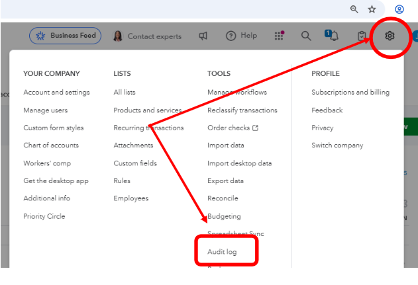Go to Products and services
The width and height of the screenshot is (418, 285).
(148, 110)
